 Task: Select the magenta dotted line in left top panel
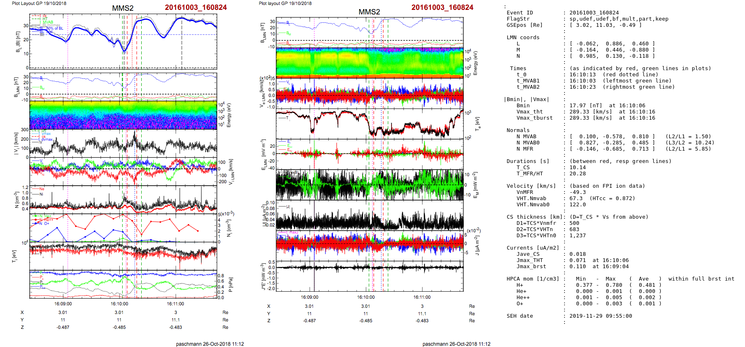pos(68,50)
